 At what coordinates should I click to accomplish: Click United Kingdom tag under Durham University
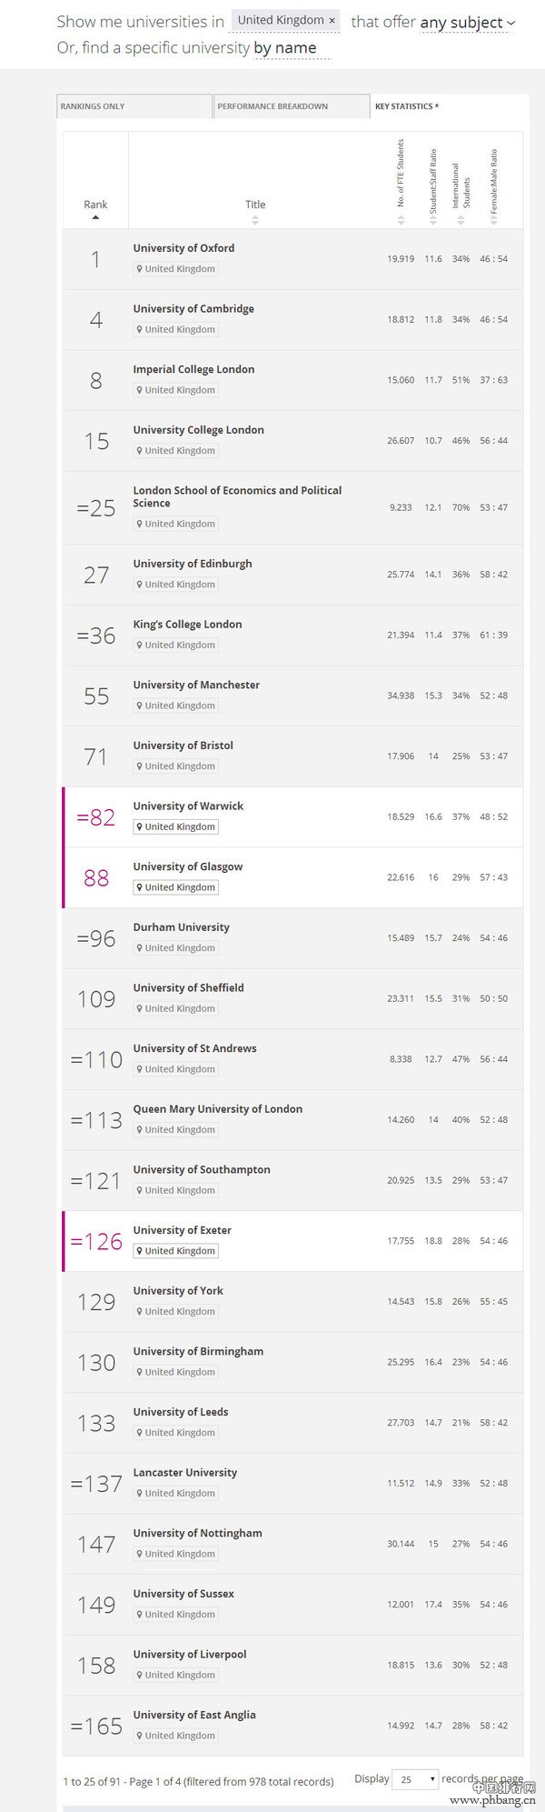176,948
